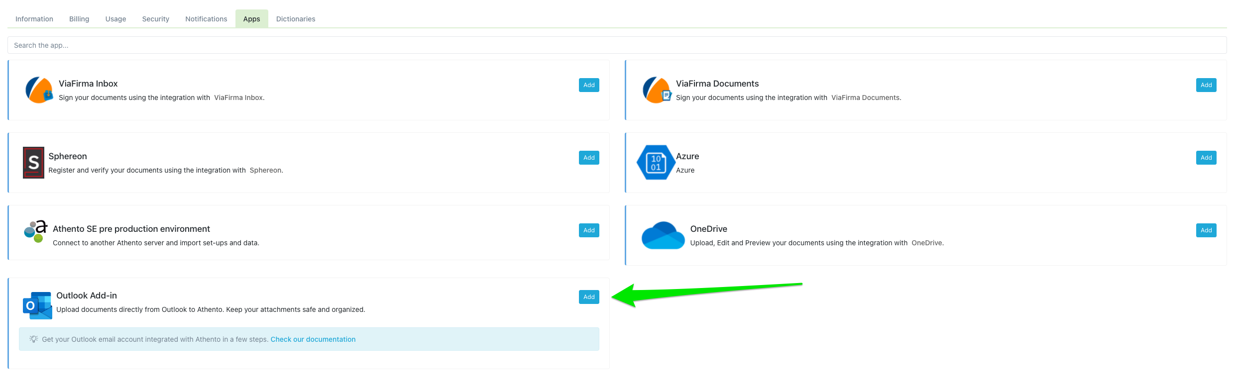This screenshot has height=392, width=1237.
Task: Click the ViaFirma Inbox app logo
Action: pyautogui.click(x=39, y=90)
